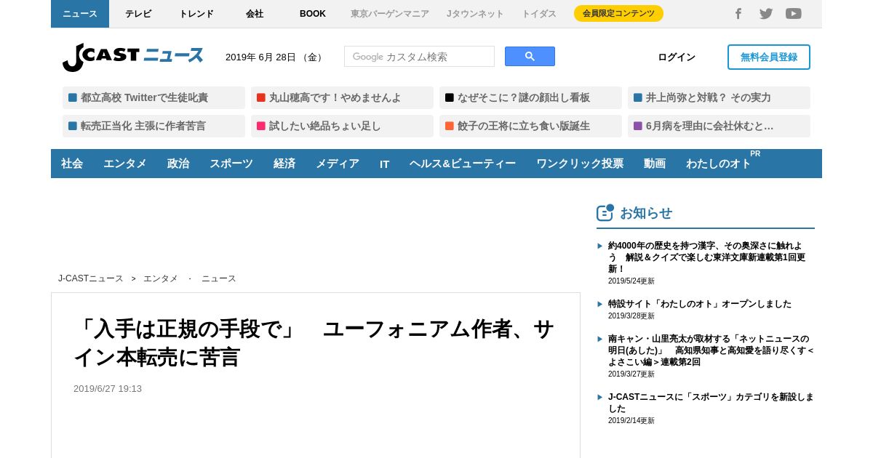Open トイダス link

tap(539, 14)
